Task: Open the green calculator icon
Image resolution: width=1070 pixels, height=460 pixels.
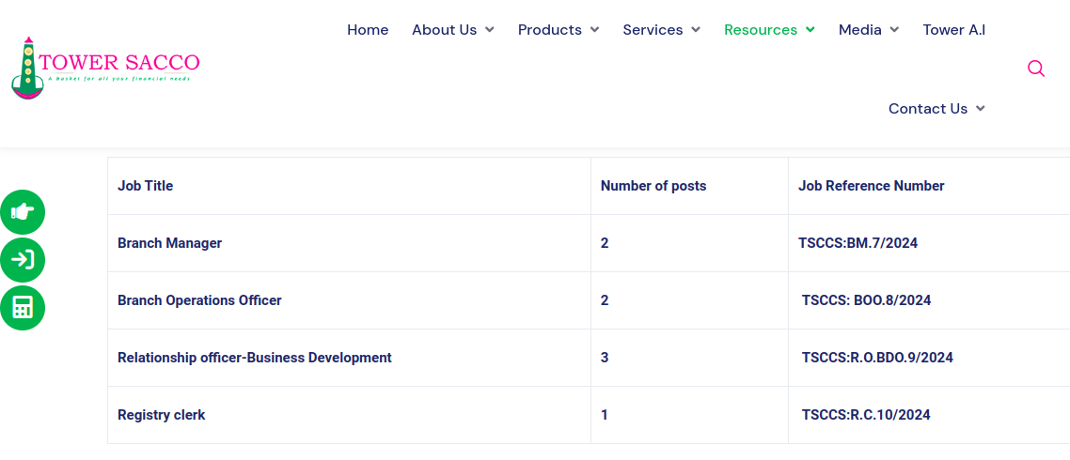Action: 23,308
